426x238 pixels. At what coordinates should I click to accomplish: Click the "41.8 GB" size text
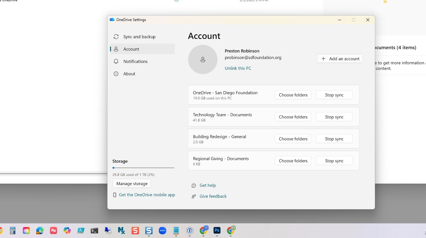click(199, 120)
